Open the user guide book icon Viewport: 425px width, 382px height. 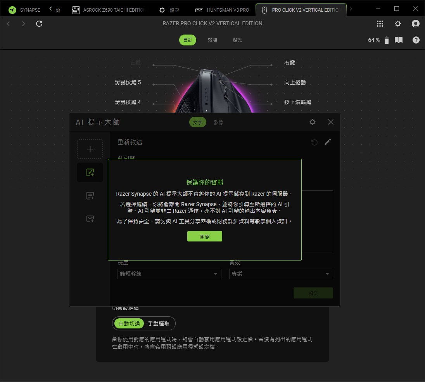(399, 40)
